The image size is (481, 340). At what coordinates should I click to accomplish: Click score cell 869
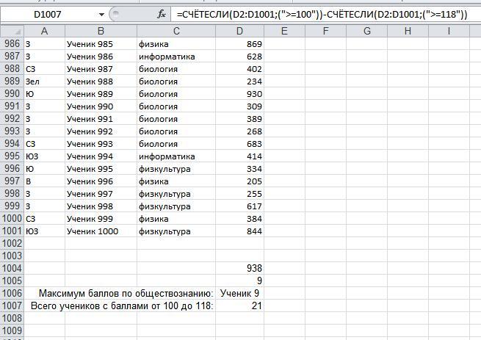point(239,44)
